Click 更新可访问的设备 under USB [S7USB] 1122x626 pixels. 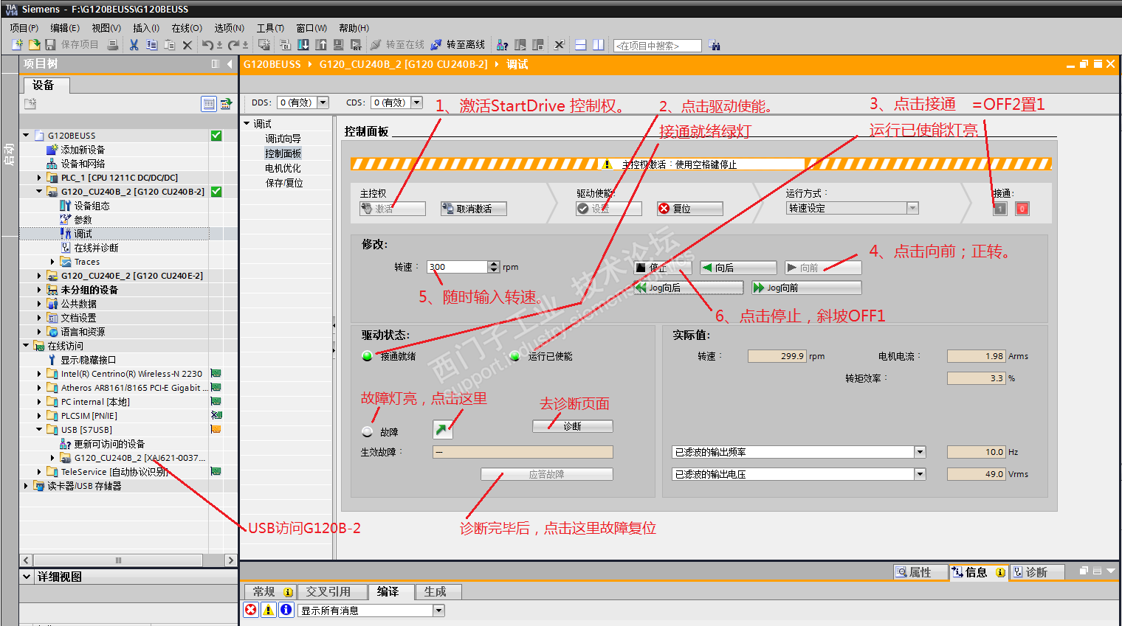pyautogui.click(x=109, y=444)
